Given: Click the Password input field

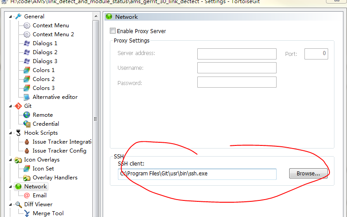Looking at the screenshot, I should [x=237, y=82].
